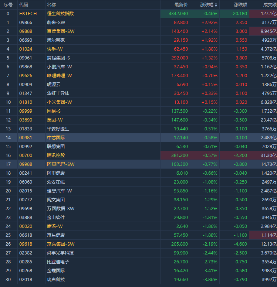Image resolution: width=277 pixels, height=287 pixels.
Task: Click 京东健康 stock name
Action: click(56, 235)
